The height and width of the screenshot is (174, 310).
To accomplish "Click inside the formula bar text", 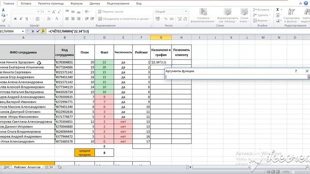I will coord(69,31).
